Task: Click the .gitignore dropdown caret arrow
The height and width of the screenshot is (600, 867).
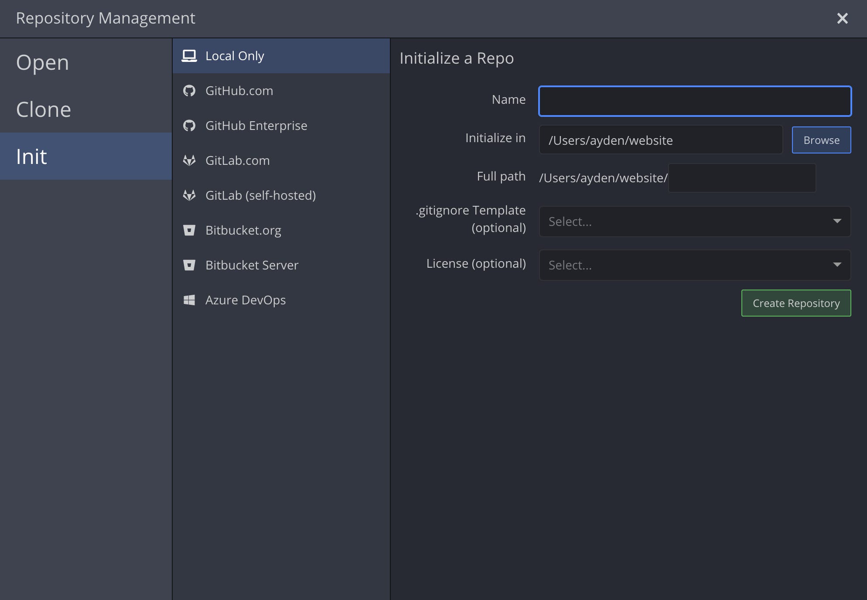Action: coord(837,221)
